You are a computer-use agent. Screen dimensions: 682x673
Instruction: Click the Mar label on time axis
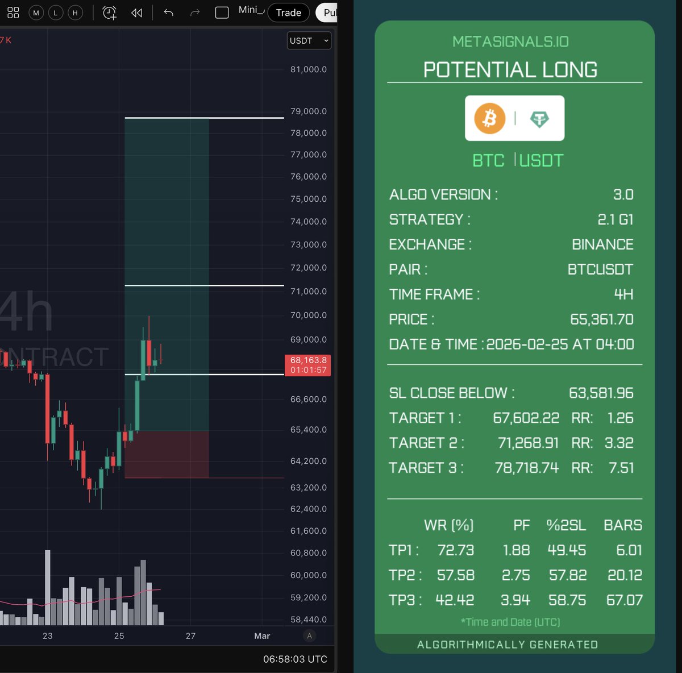coord(262,635)
